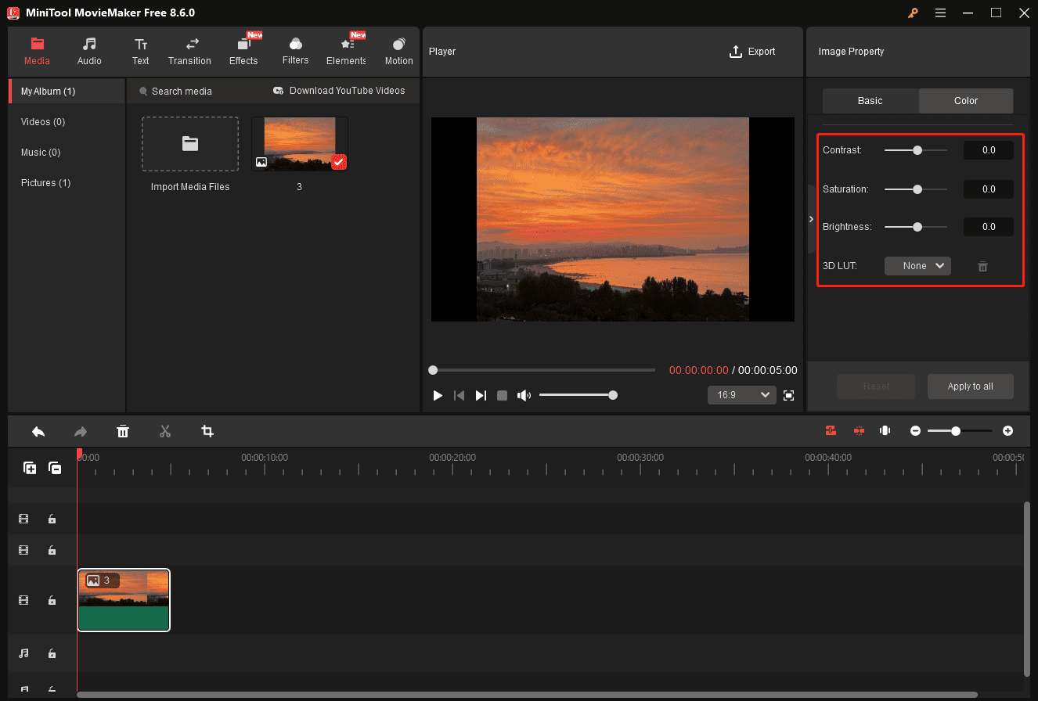Stop the playback

pos(503,396)
